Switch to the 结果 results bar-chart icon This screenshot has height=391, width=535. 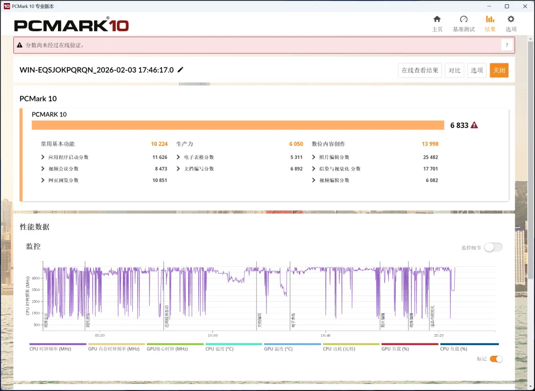pos(490,19)
